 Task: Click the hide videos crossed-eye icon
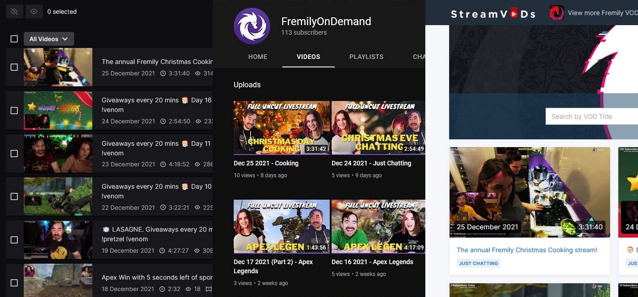tap(15, 11)
